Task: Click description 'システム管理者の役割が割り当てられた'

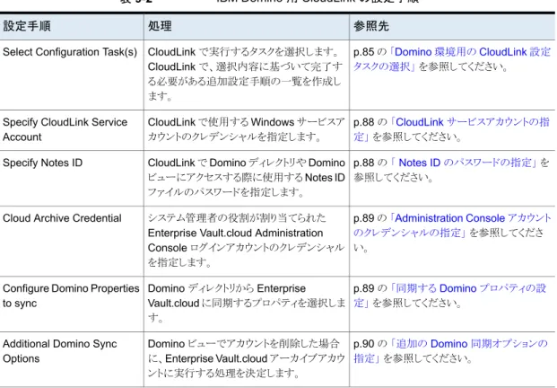Action: 246,240
